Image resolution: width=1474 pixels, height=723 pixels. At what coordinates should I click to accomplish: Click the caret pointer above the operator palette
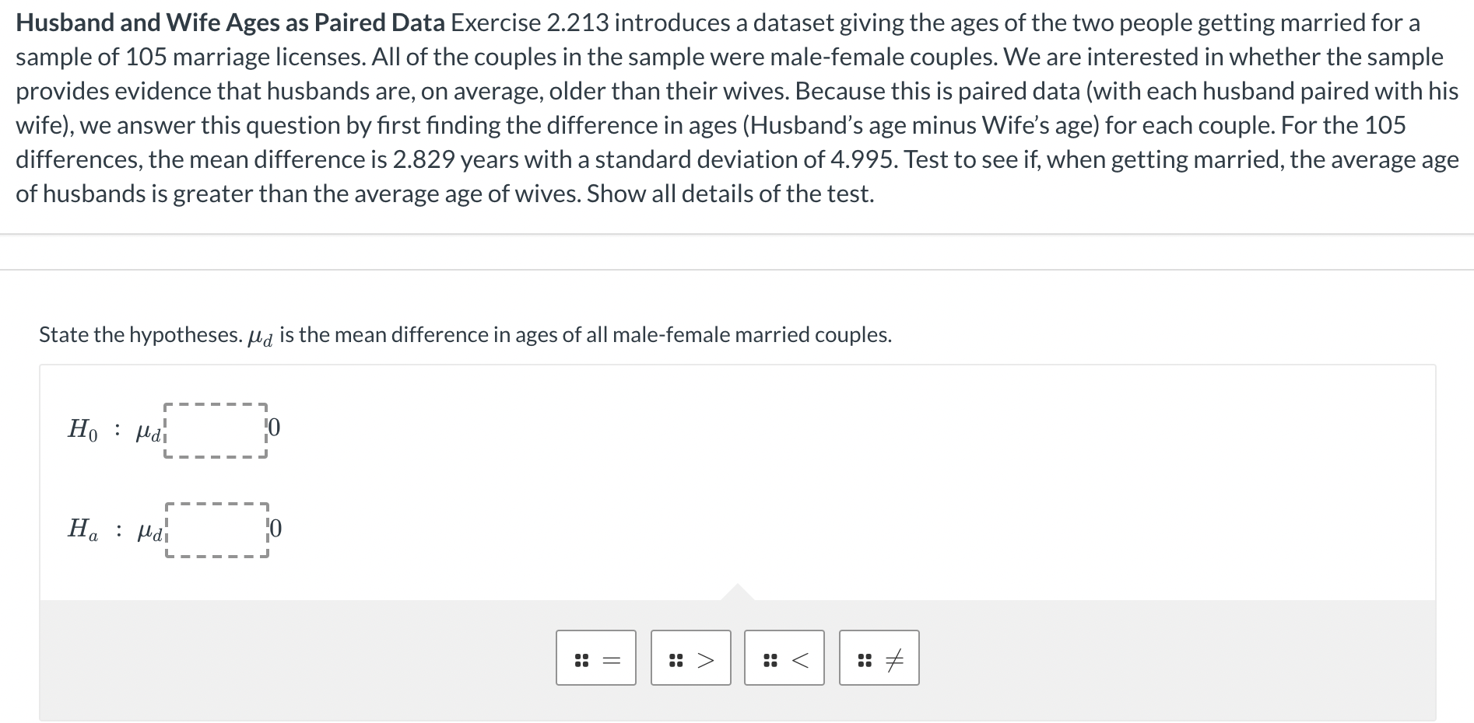[737, 592]
